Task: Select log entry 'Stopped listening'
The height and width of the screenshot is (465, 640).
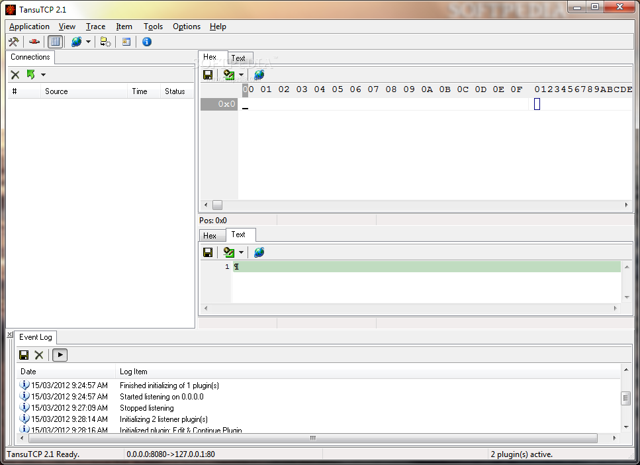Action: (146, 408)
